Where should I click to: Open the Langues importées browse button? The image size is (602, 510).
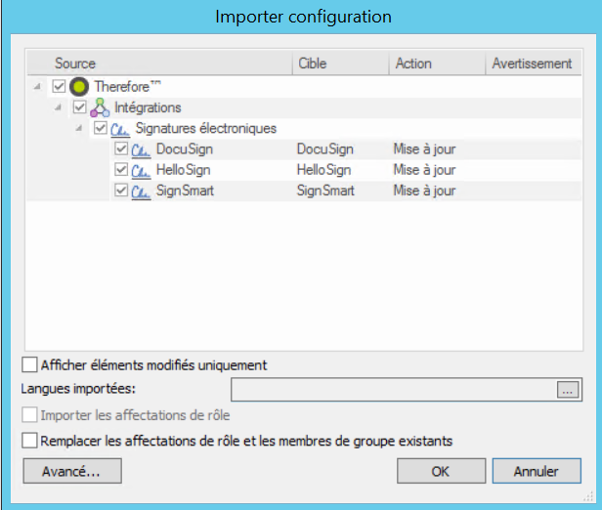tap(568, 390)
